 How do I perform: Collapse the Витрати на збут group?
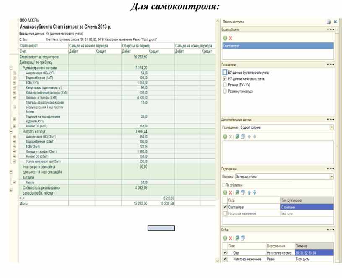pyautogui.click(x=11, y=132)
